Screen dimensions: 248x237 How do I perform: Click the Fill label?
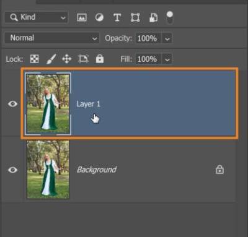point(126,59)
